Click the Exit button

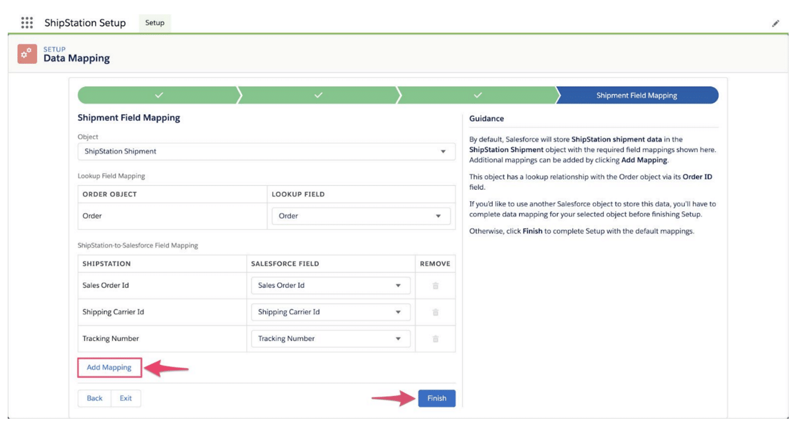pyautogui.click(x=126, y=398)
